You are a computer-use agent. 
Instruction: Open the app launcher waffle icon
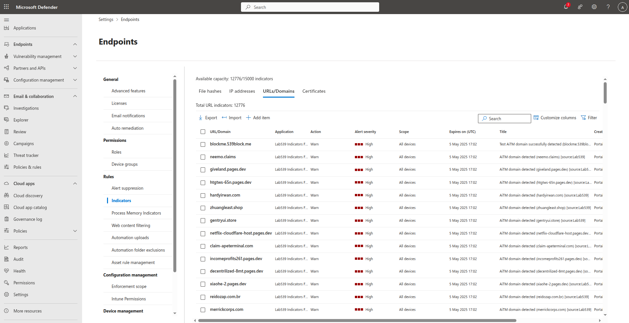(x=6, y=7)
